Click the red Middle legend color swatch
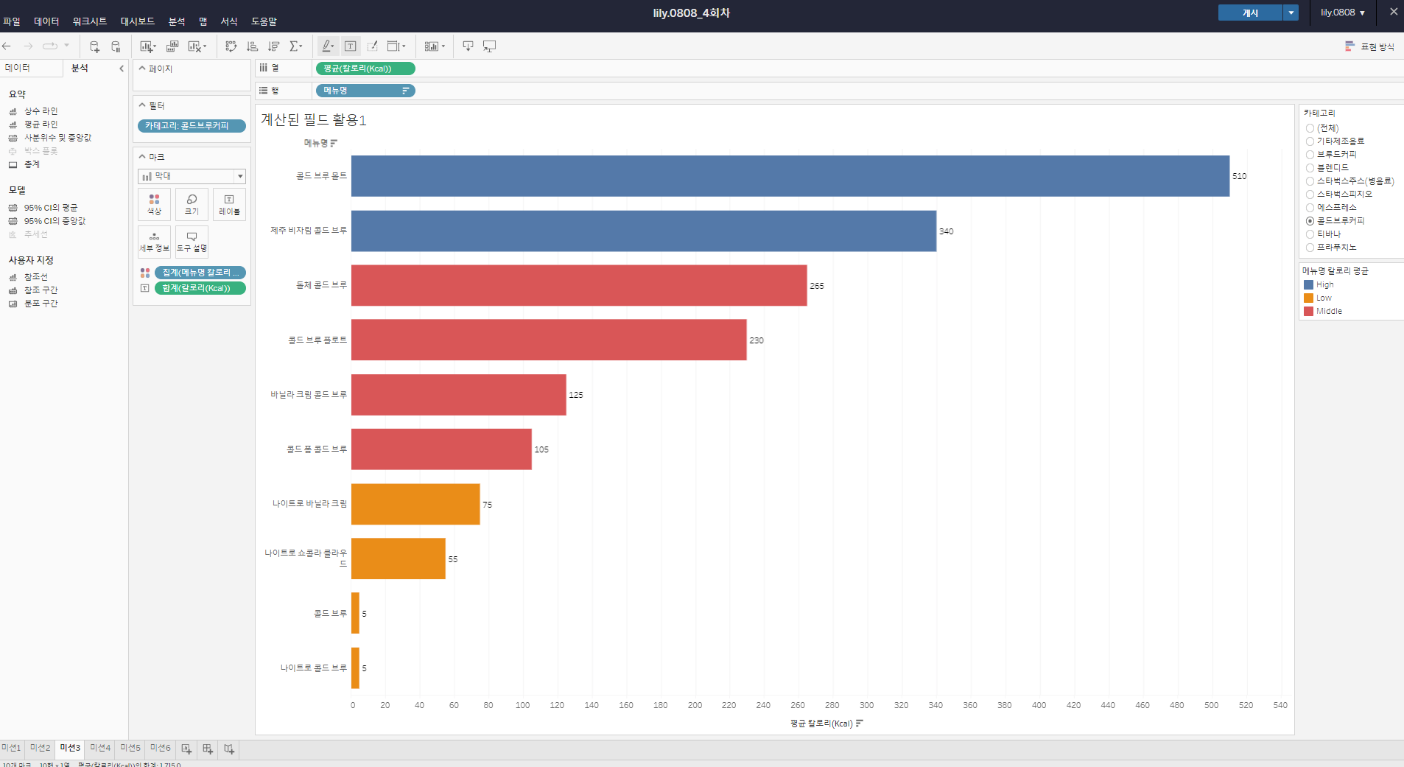Viewport: 1404px width, 767px height. (x=1308, y=311)
